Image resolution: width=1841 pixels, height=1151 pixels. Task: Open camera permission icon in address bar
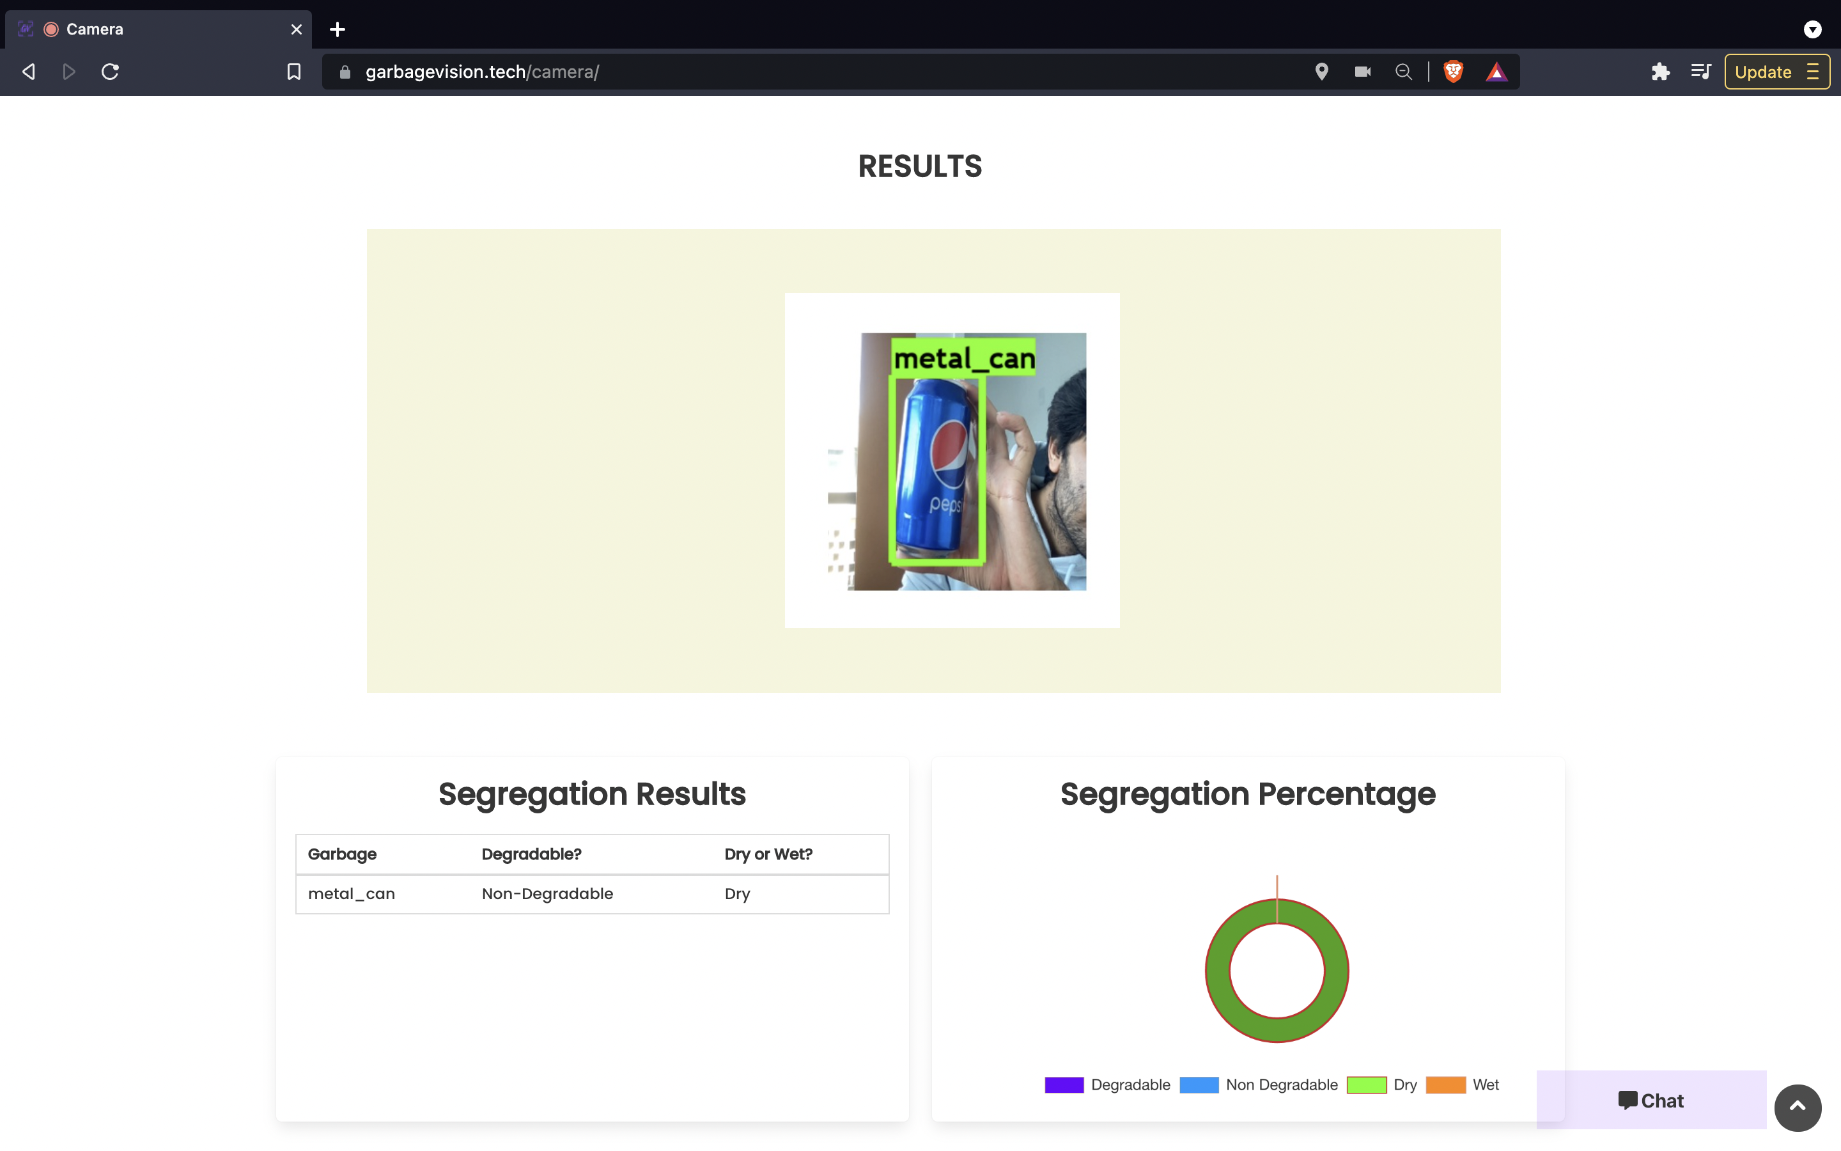point(1362,72)
